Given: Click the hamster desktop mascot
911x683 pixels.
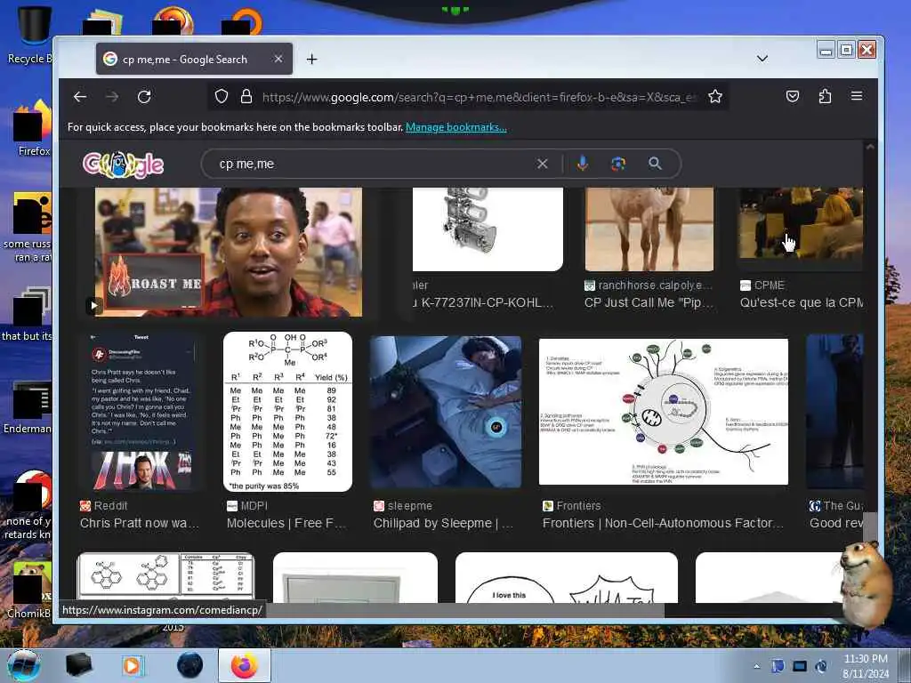Looking at the screenshot, I should [x=867, y=584].
